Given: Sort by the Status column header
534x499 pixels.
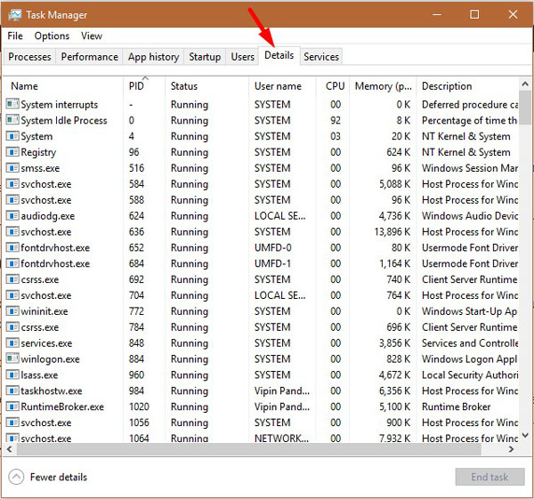Looking at the screenshot, I should click(207, 86).
